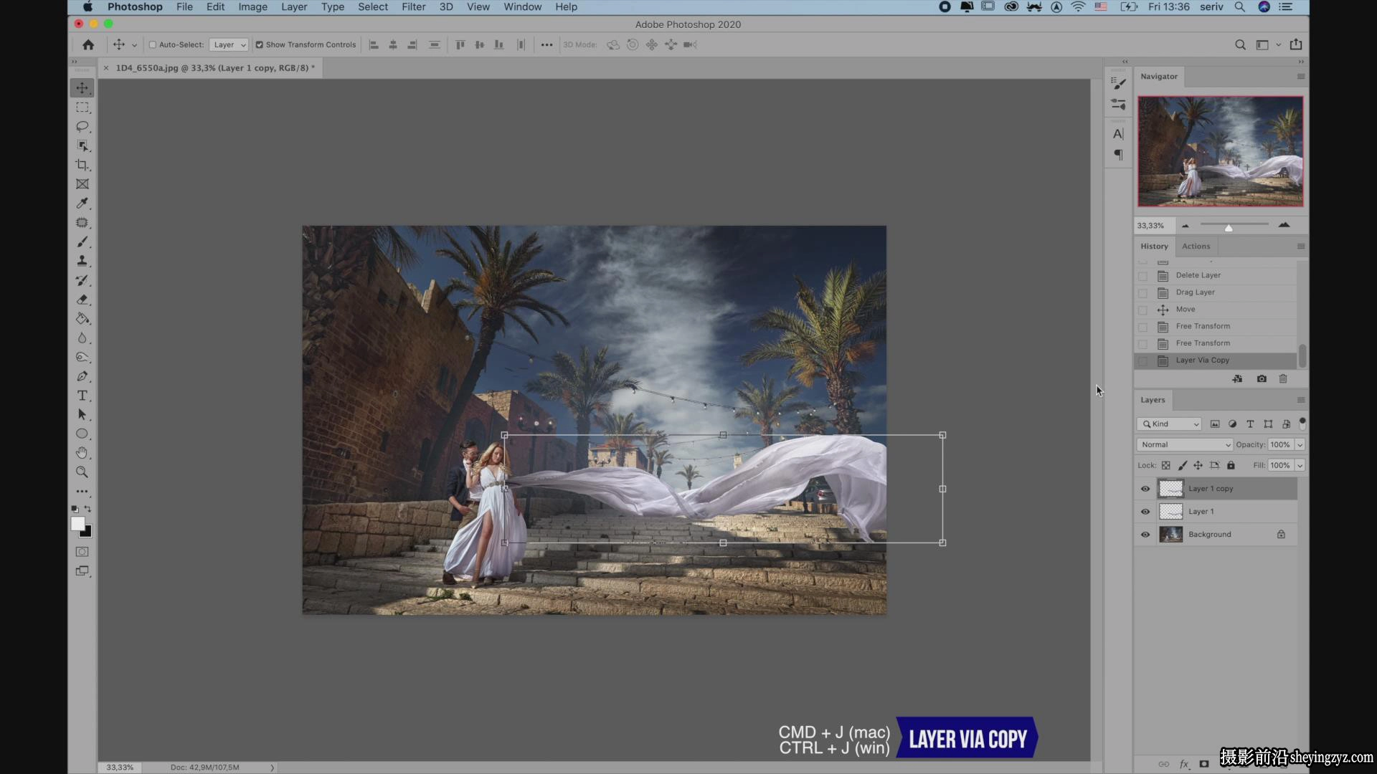Select the Crop tool
Screen dimensions: 1377x774
[82, 165]
